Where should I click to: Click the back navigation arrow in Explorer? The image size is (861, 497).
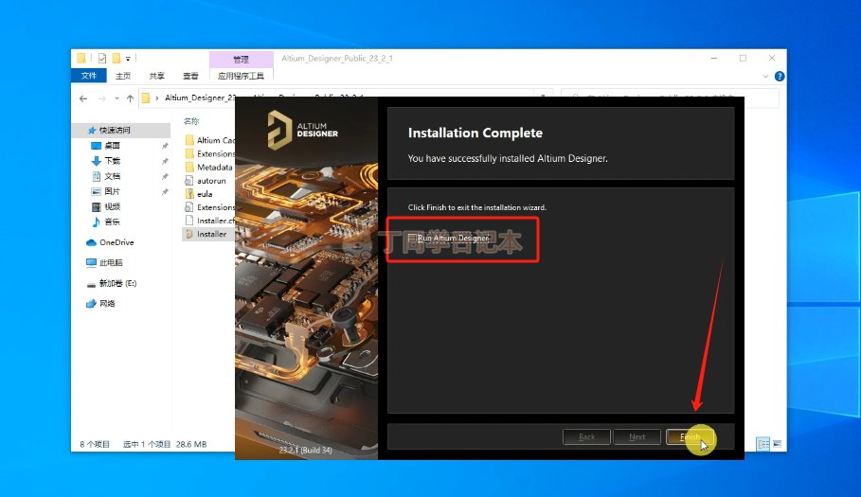pyautogui.click(x=83, y=98)
